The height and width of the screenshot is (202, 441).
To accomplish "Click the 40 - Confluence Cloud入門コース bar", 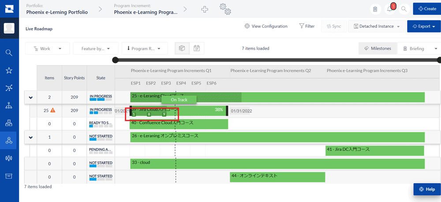I will (x=179, y=124).
